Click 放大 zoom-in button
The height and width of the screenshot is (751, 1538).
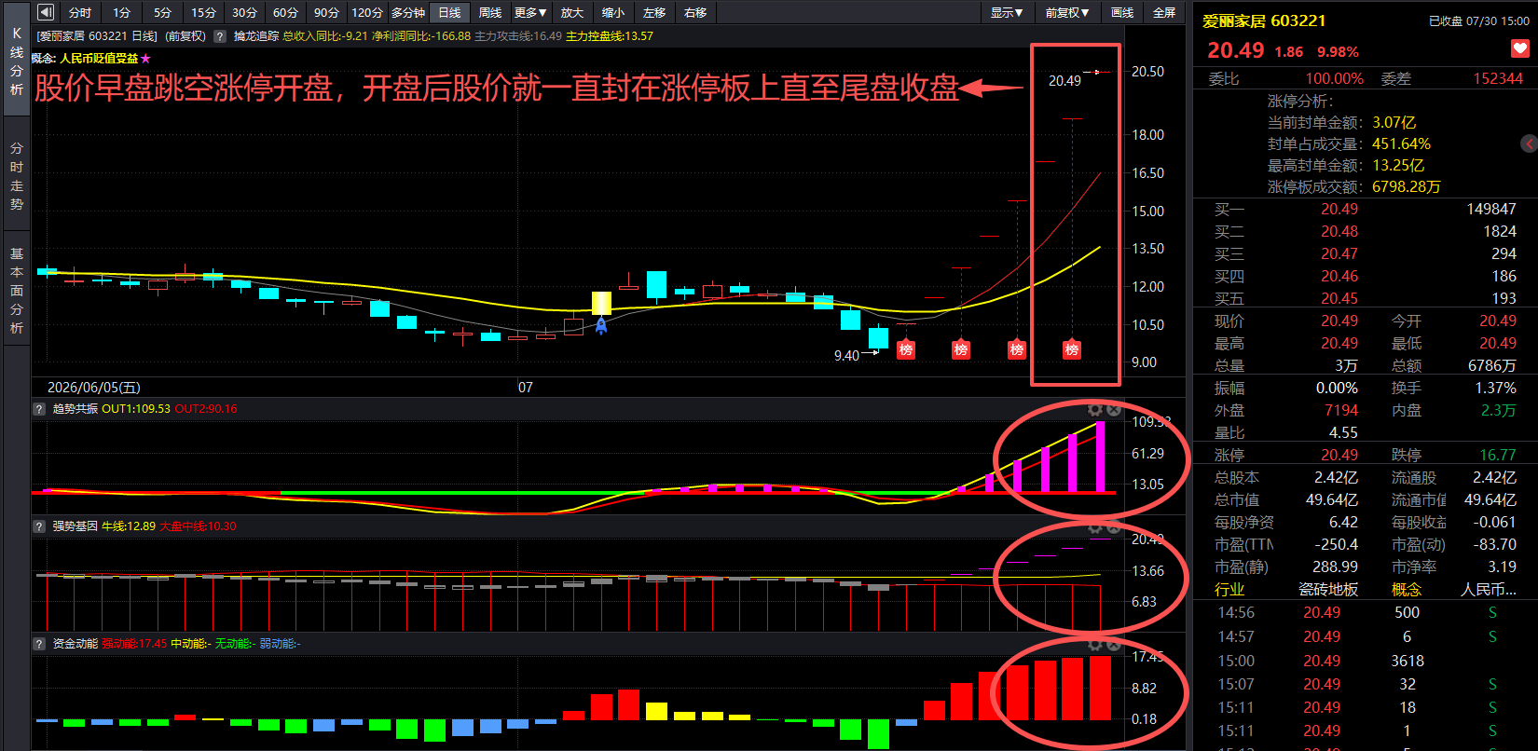point(572,12)
